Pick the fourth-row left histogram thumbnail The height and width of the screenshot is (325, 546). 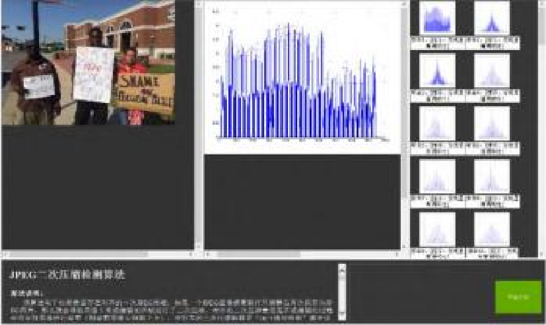click(437, 177)
